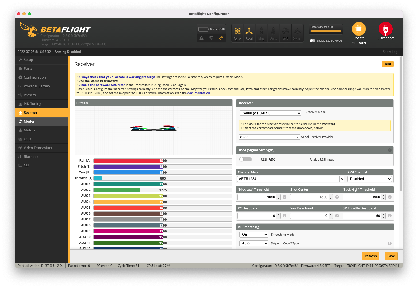Viewport: 418px width, 288px height.
Task: Open the OSD tab
Action: 42,139
